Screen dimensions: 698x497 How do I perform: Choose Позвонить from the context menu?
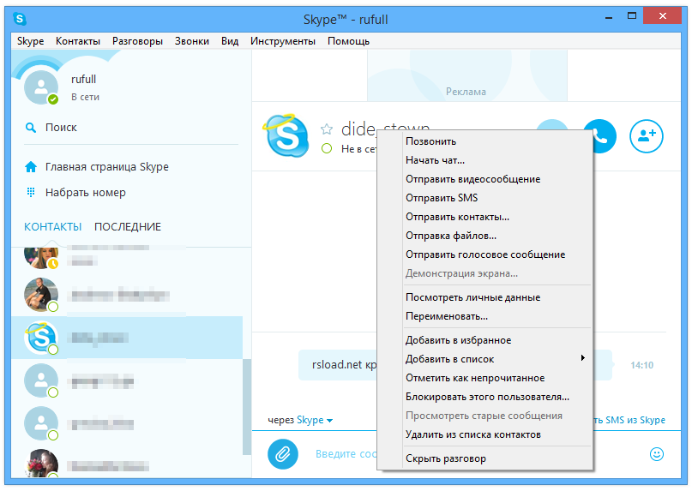[x=485, y=141]
